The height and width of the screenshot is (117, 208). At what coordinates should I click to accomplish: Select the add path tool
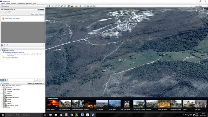point(58,6)
